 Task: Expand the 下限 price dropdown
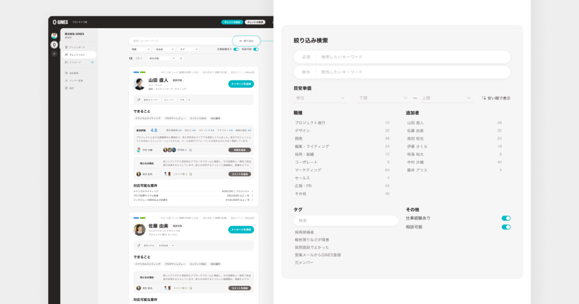click(383, 98)
